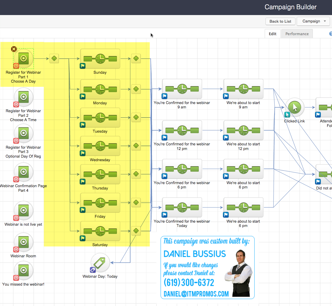Click the decision diamond after Saturday sequence
The width and height of the screenshot is (332, 306).
point(136,231)
